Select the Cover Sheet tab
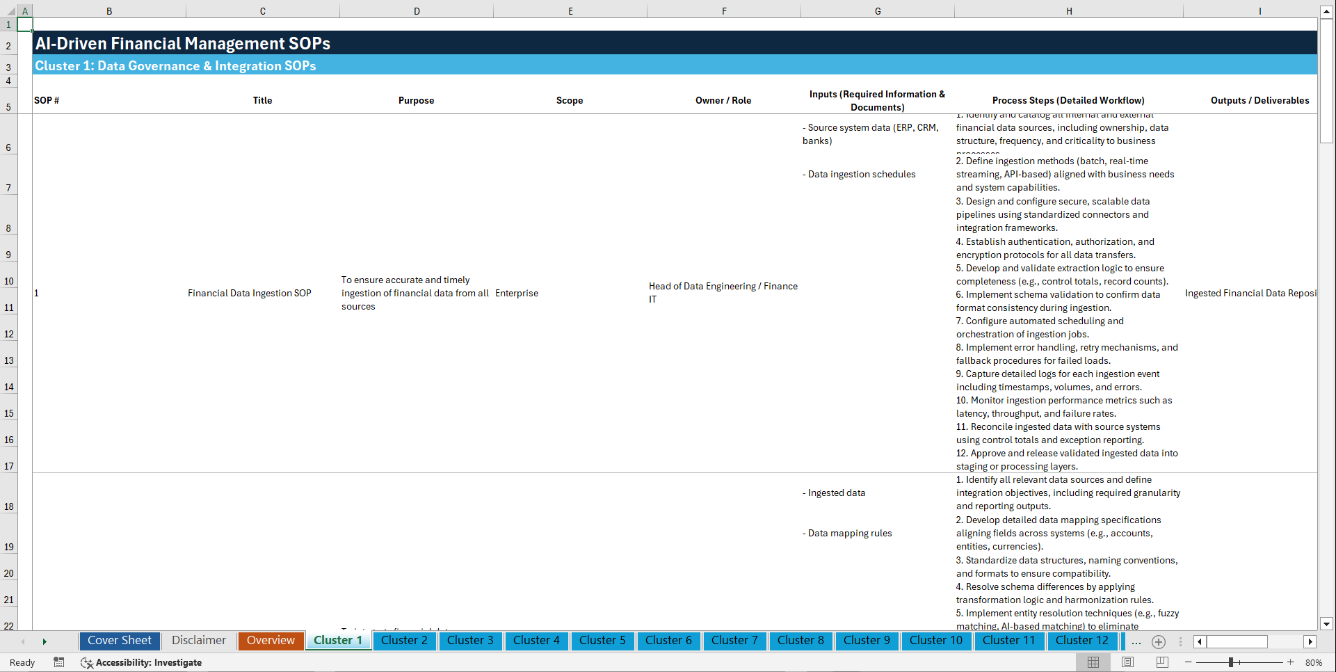Screen dimensions: 1336x672 119,641
